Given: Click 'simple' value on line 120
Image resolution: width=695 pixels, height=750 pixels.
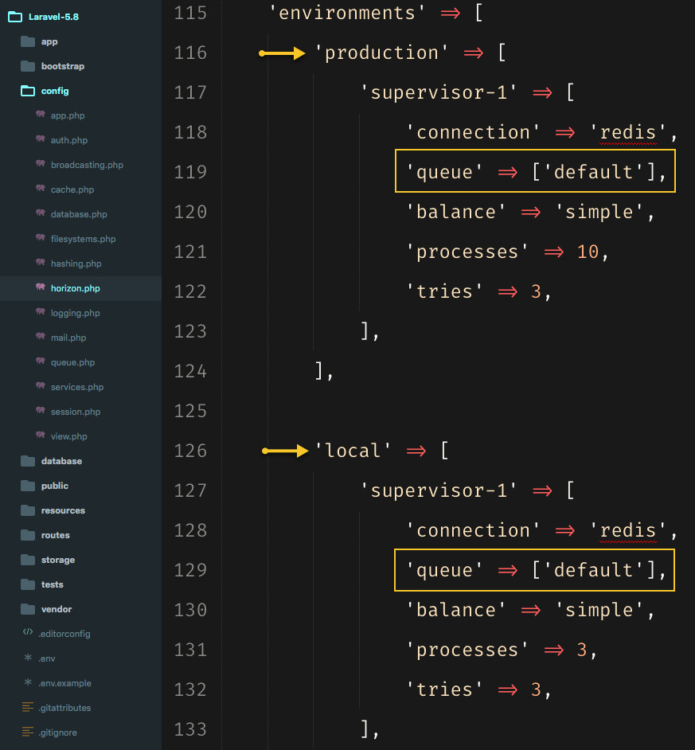Looking at the screenshot, I should [599, 212].
